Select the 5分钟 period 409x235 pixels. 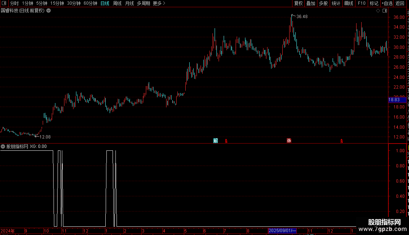[42, 3]
